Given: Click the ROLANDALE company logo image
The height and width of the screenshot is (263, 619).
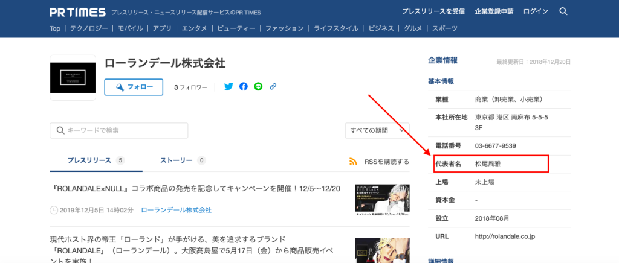Looking at the screenshot, I should [x=73, y=78].
